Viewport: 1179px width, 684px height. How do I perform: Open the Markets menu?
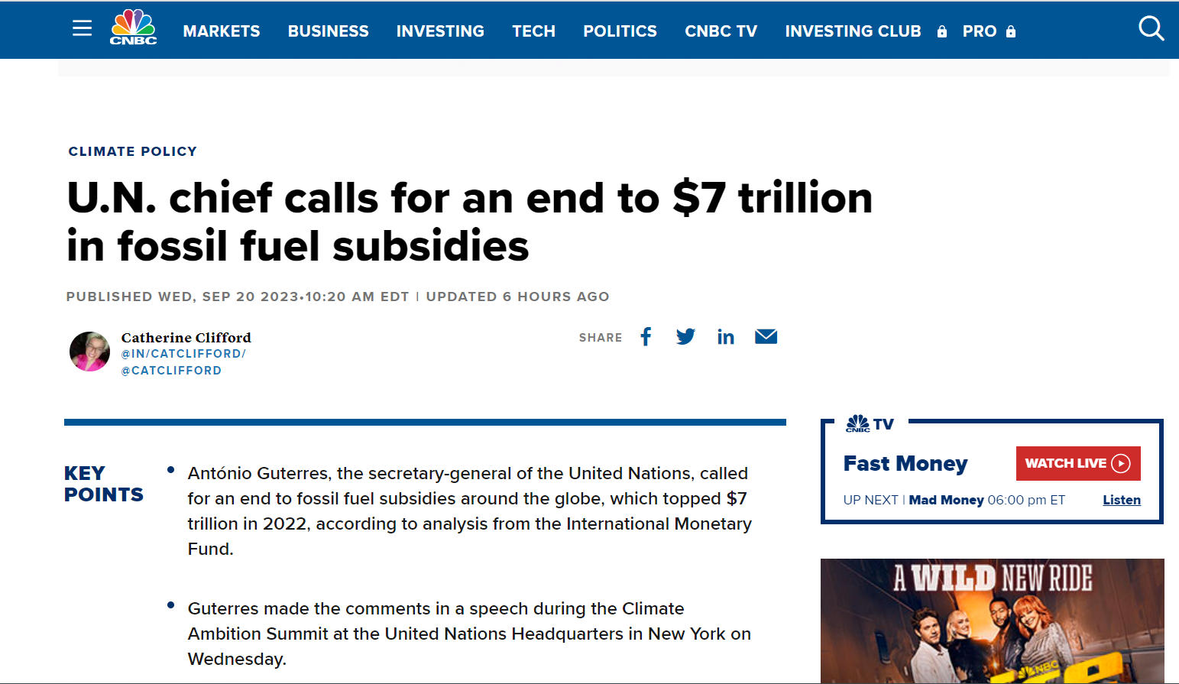tap(222, 31)
